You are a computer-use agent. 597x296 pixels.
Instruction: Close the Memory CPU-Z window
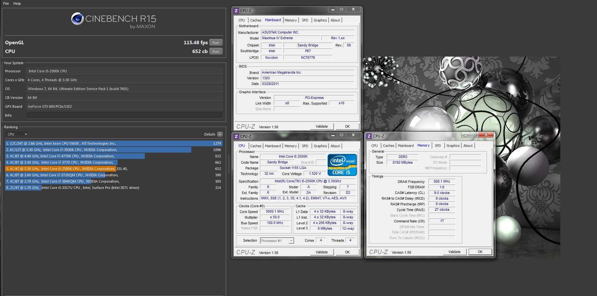486,135
